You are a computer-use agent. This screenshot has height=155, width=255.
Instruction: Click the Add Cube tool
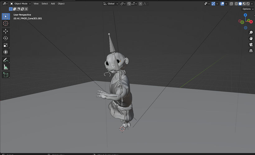[x=6, y=75]
